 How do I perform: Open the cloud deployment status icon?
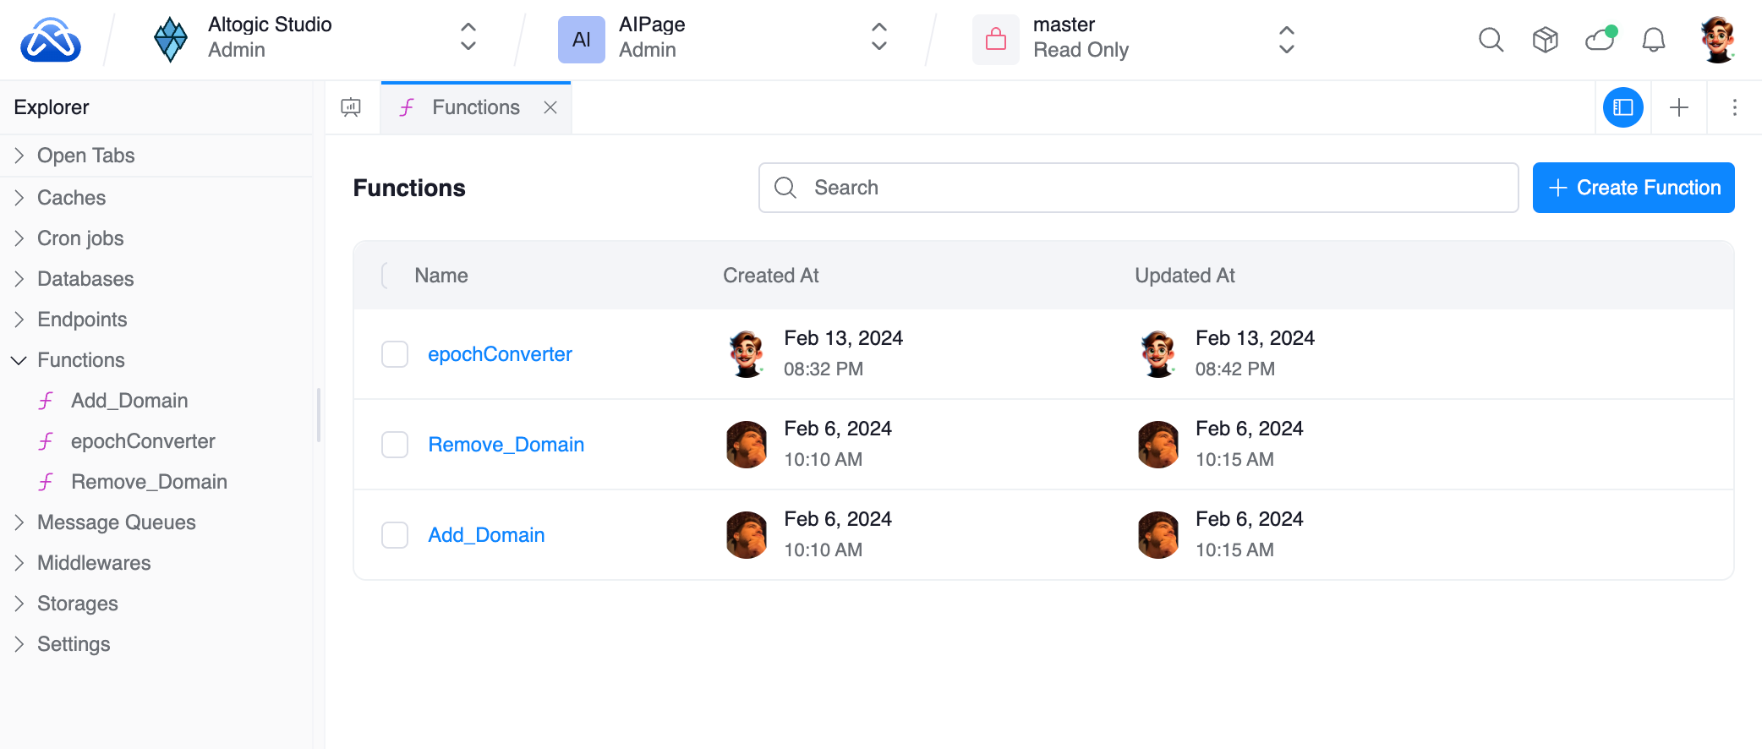(x=1600, y=40)
